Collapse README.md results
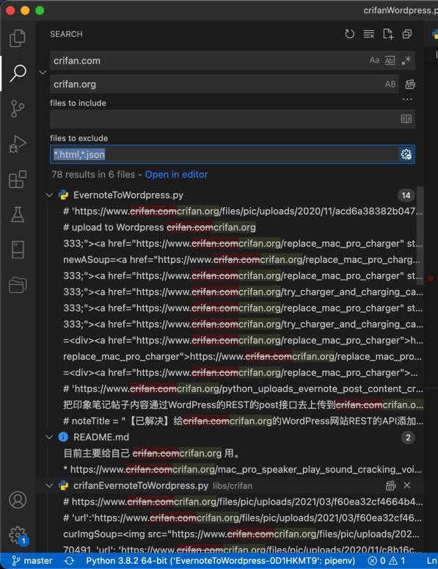Screen dimensions: 438x569 pyautogui.click(x=49, y=438)
